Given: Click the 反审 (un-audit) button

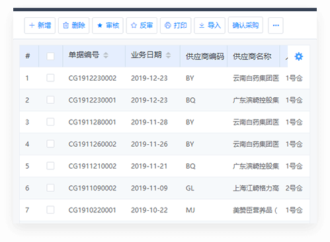Looking at the screenshot, I should click(142, 26).
